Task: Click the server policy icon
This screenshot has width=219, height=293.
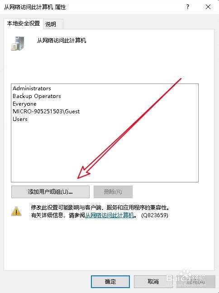Action: point(18,43)
